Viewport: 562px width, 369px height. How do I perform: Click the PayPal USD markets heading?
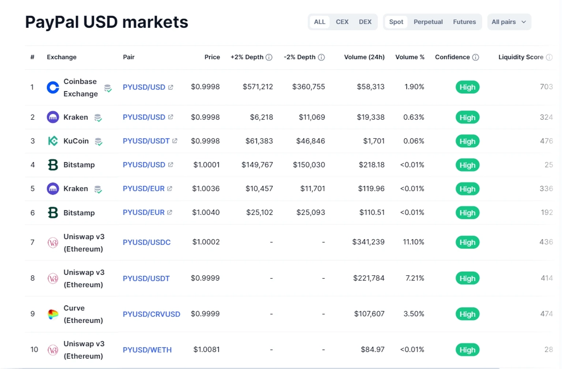[x=106, y=22]
